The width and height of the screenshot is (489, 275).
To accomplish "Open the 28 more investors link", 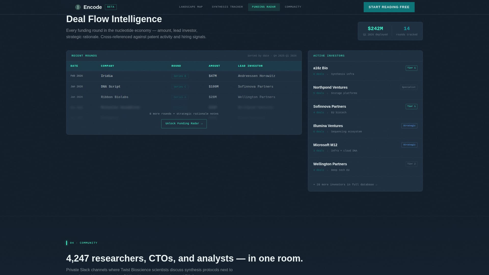I will (345, 185).
